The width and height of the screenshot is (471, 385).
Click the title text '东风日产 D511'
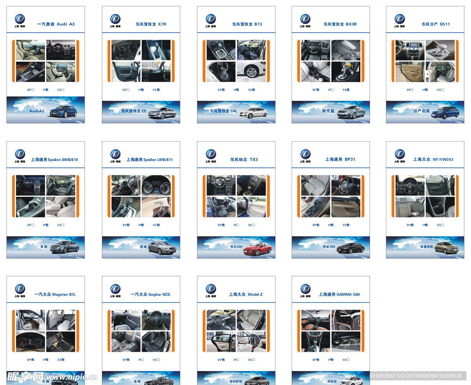pos(436,24)
